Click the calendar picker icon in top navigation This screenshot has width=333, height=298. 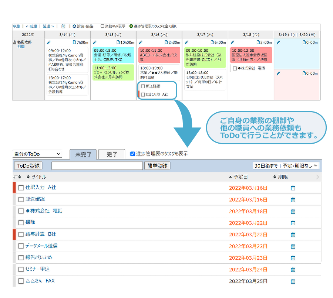tap(63, 26)
